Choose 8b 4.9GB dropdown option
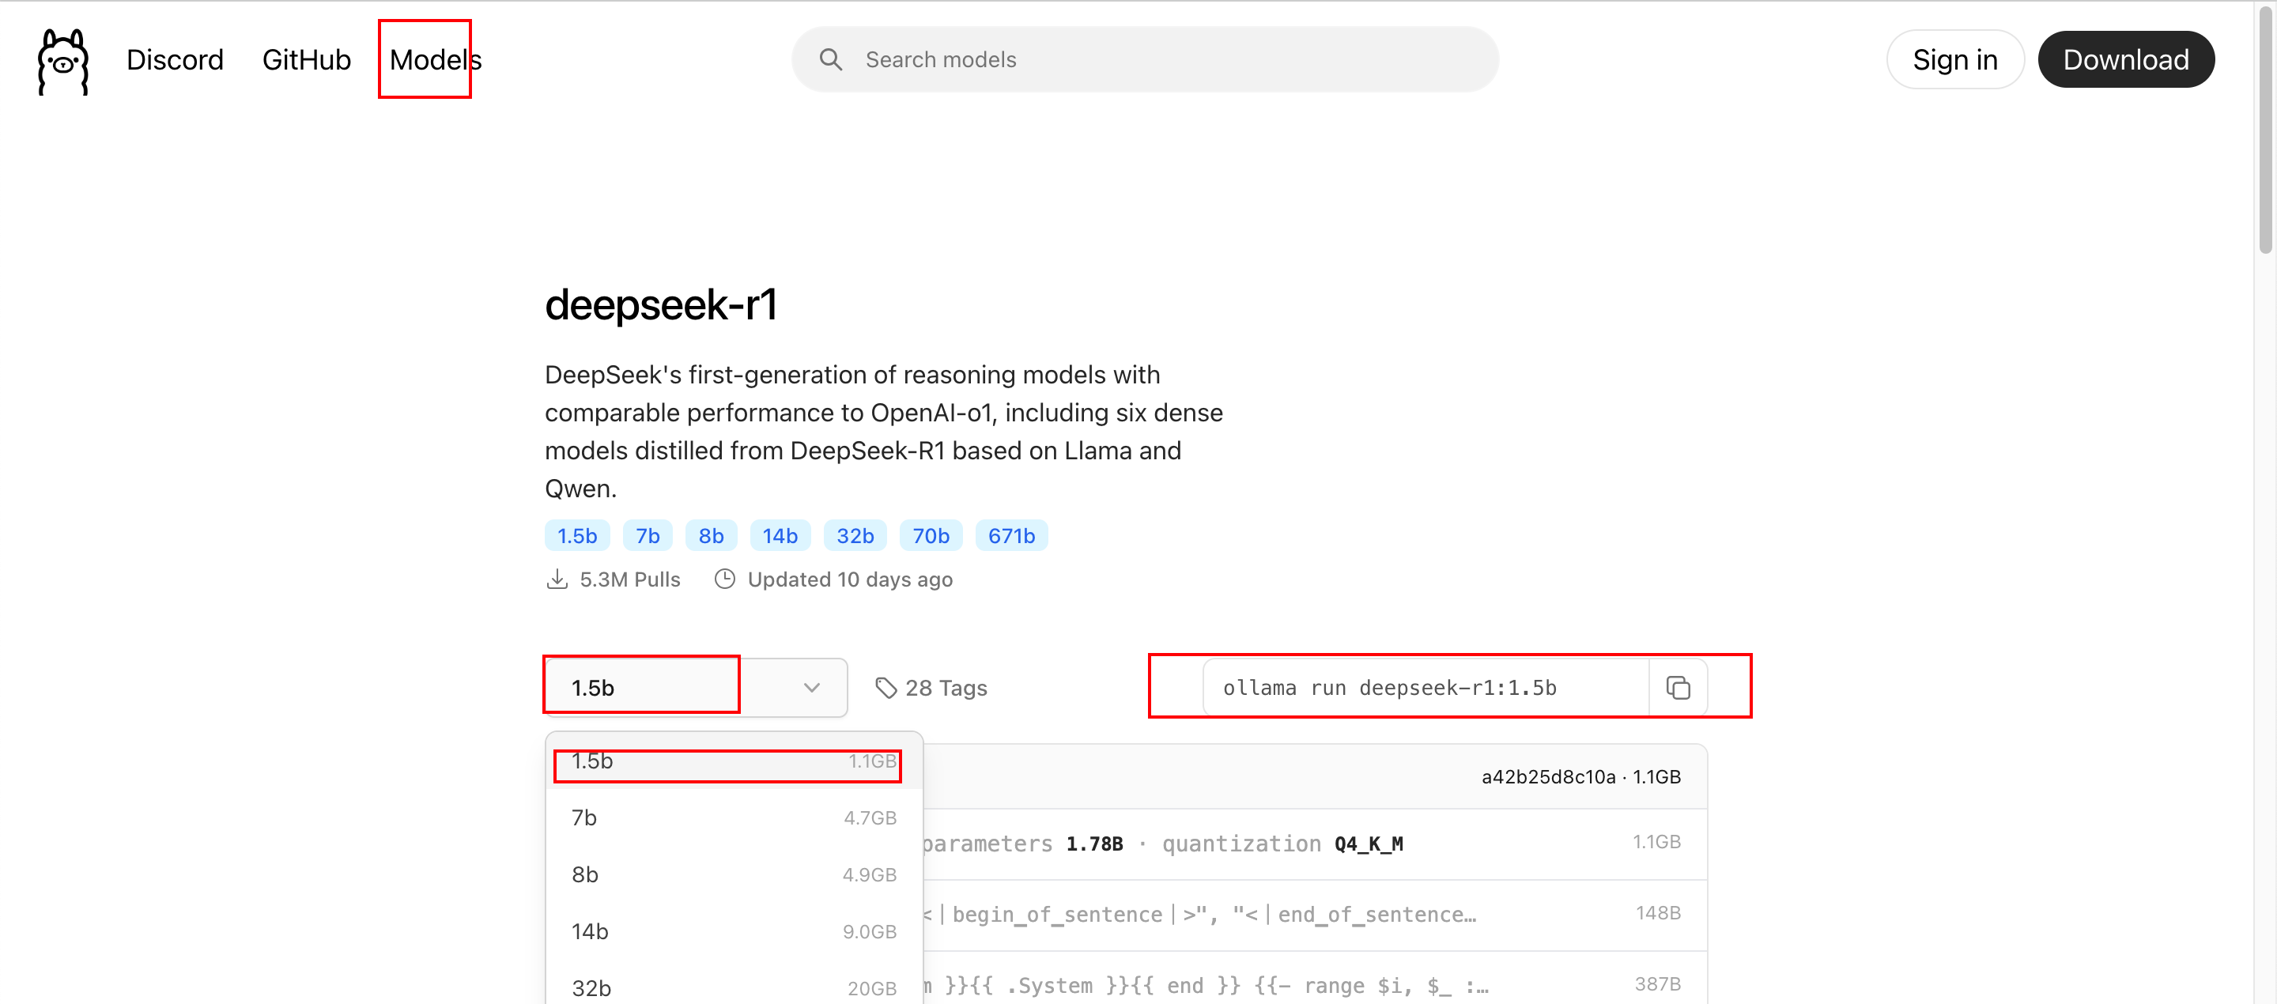2277x1004 pixels. pos(734,874)
